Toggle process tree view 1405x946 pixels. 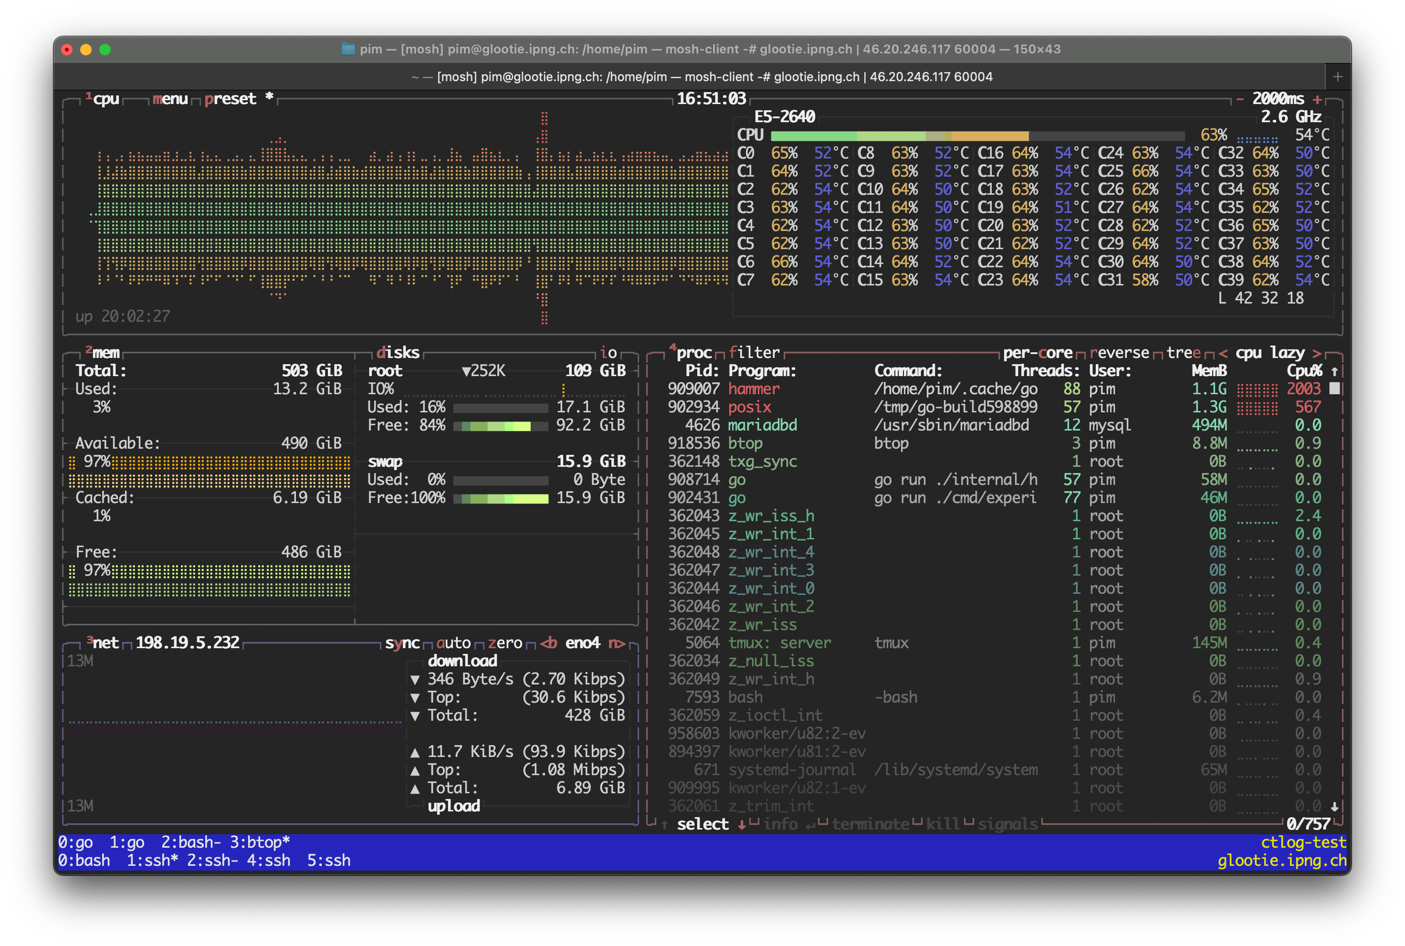tap(1183, 353)
